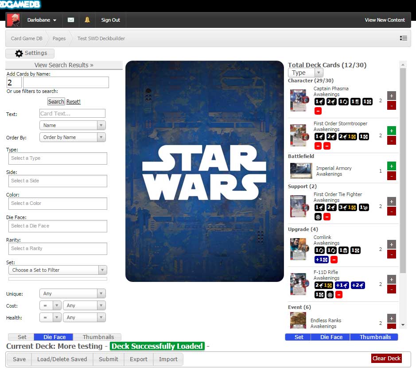Add one Comlink with plus button
Image resolution: width=416 pixels, height=374 pixels.
(x=391, y=244)
